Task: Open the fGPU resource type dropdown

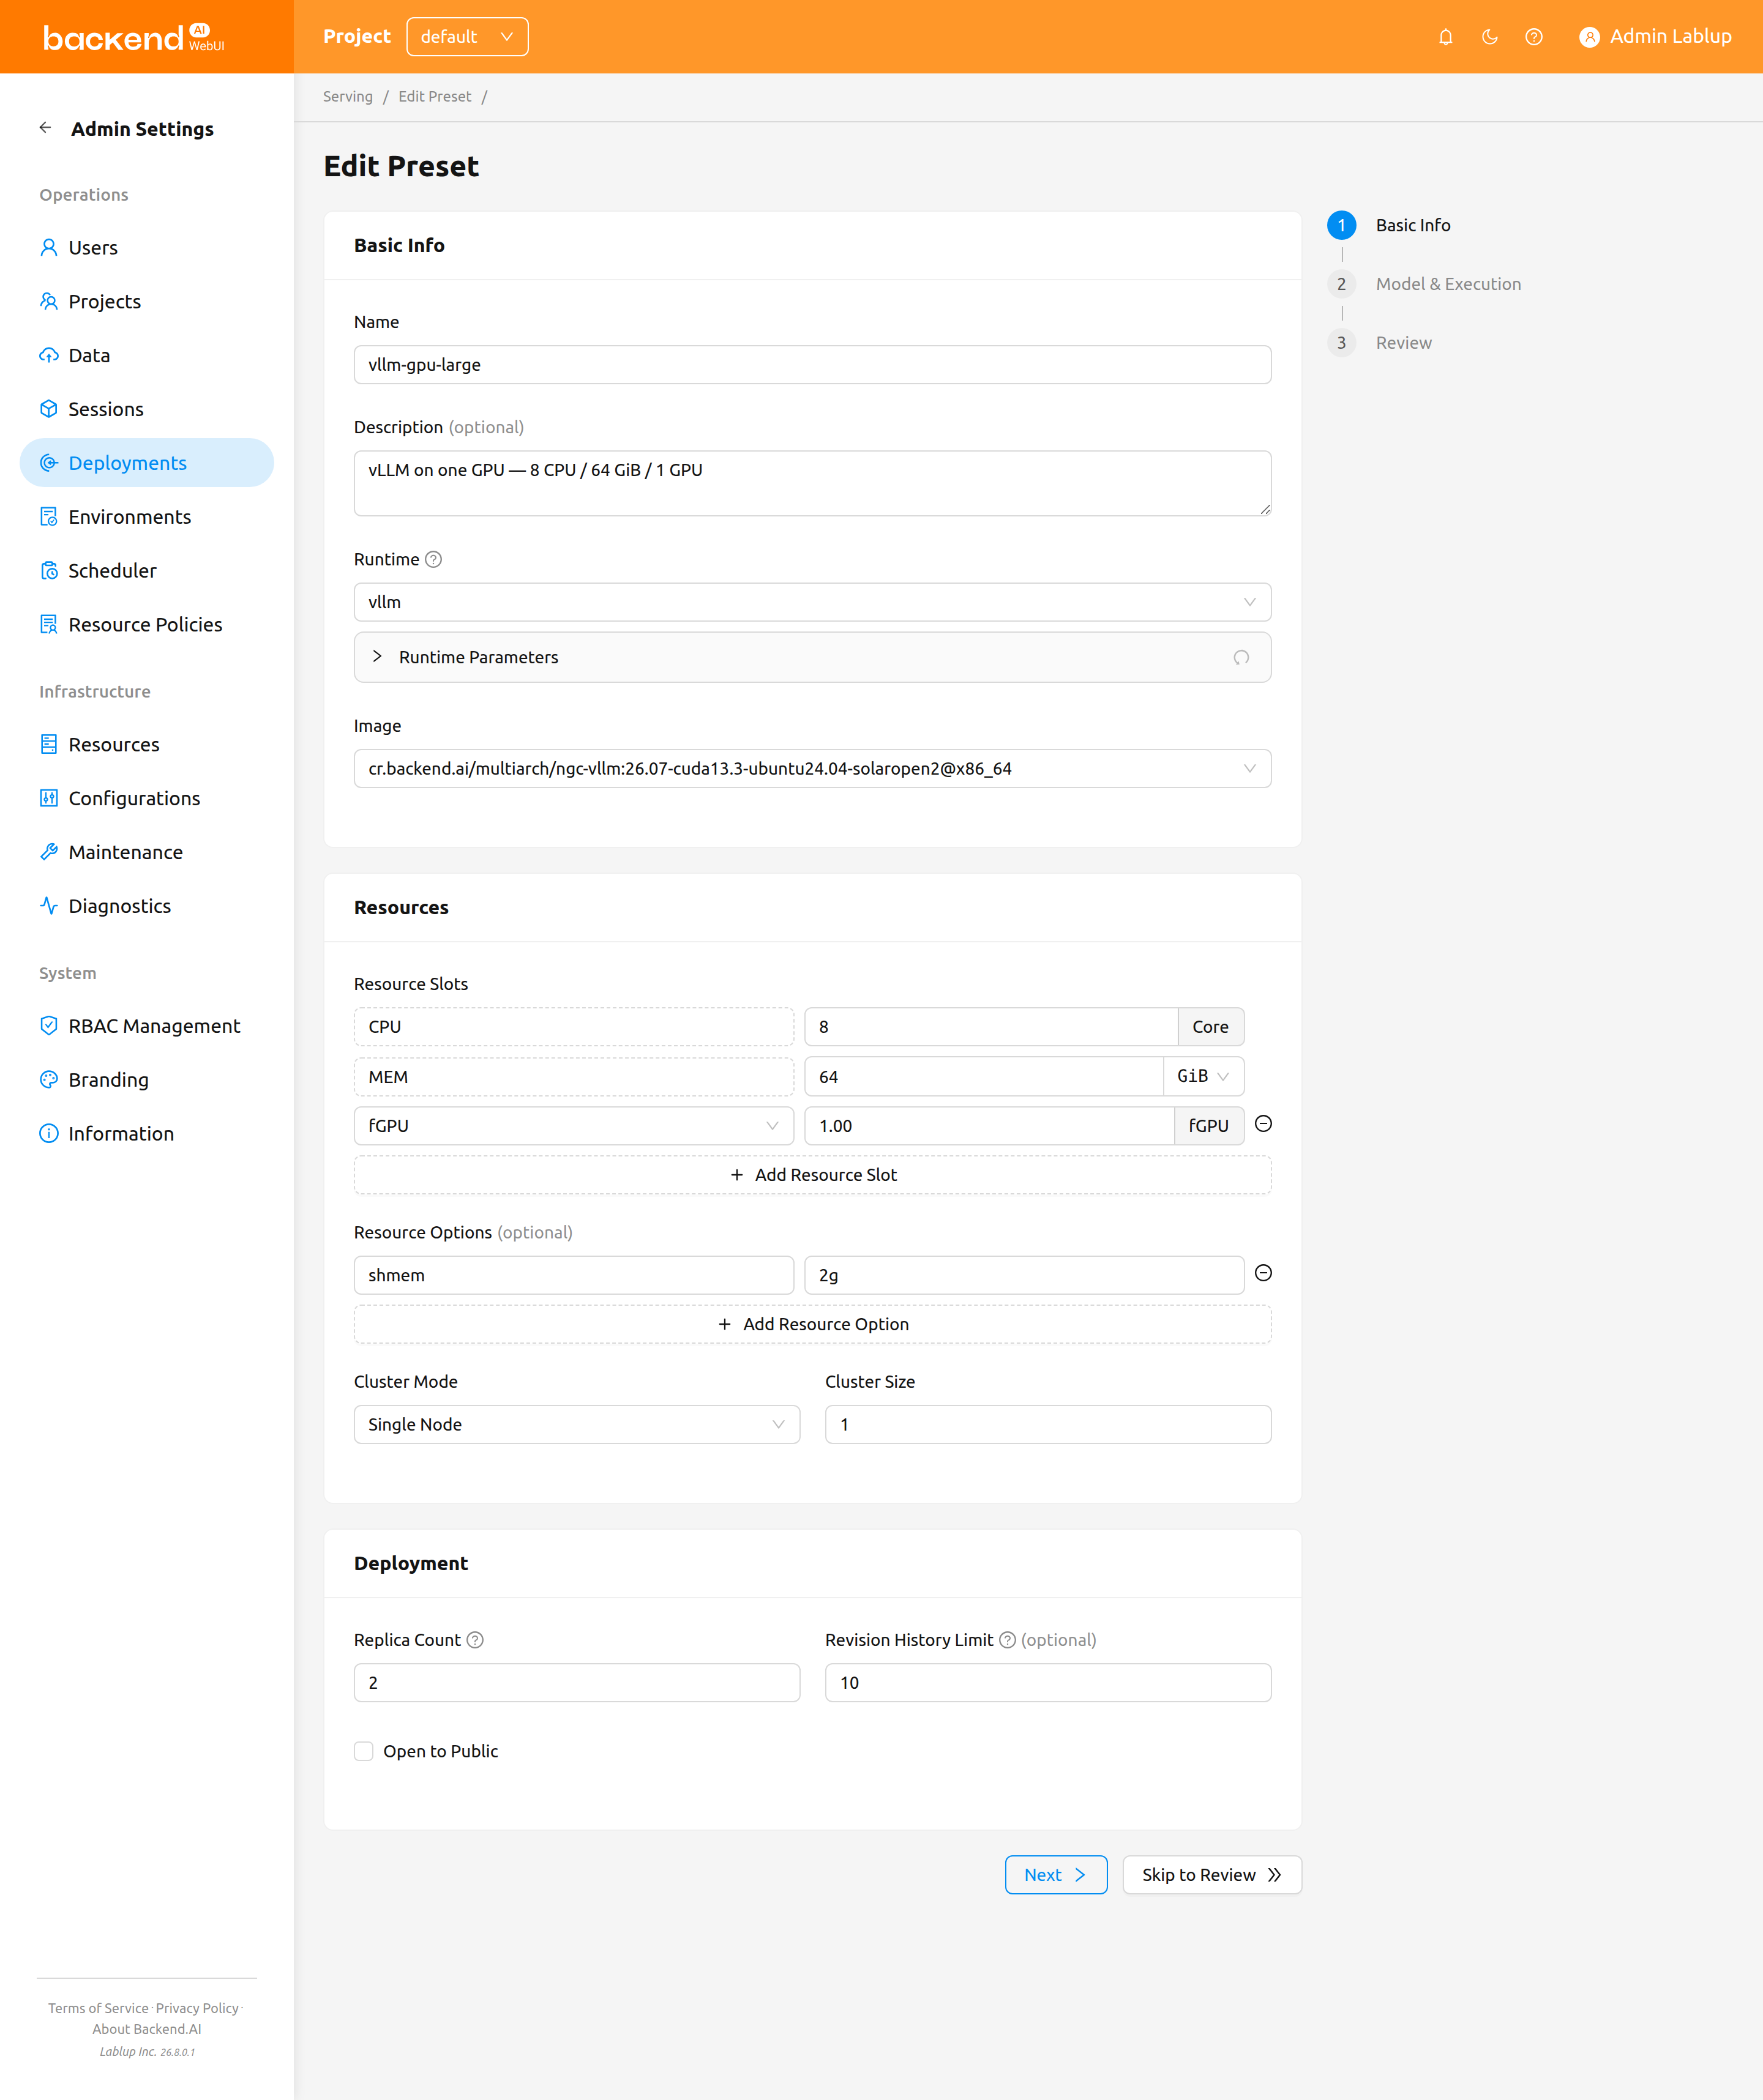Action: 574,1126
